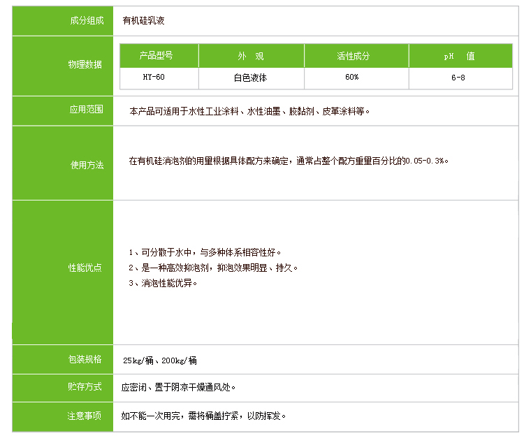Select the 25kg/桶、200kg/桶 packaging text
The image size is (531, 445).
[x=160, y=360]
